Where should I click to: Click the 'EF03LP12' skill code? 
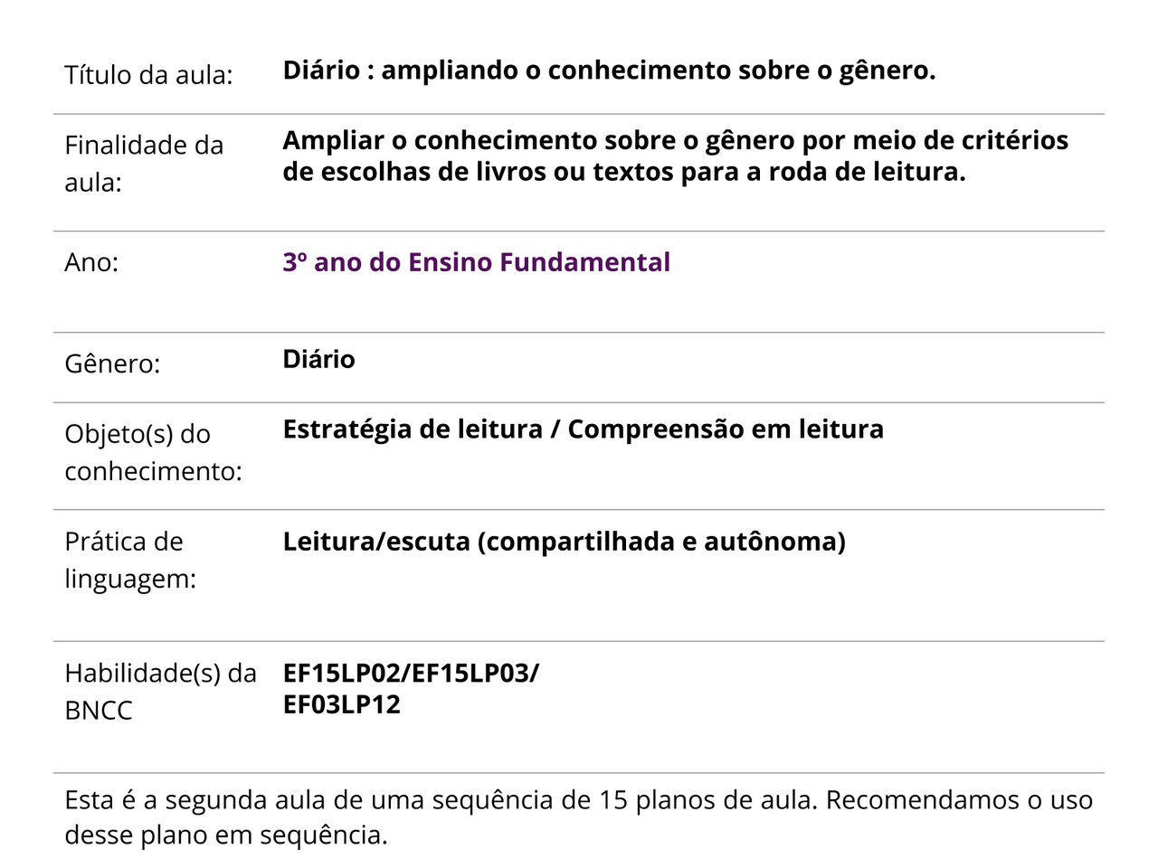(x=342, y=704)
